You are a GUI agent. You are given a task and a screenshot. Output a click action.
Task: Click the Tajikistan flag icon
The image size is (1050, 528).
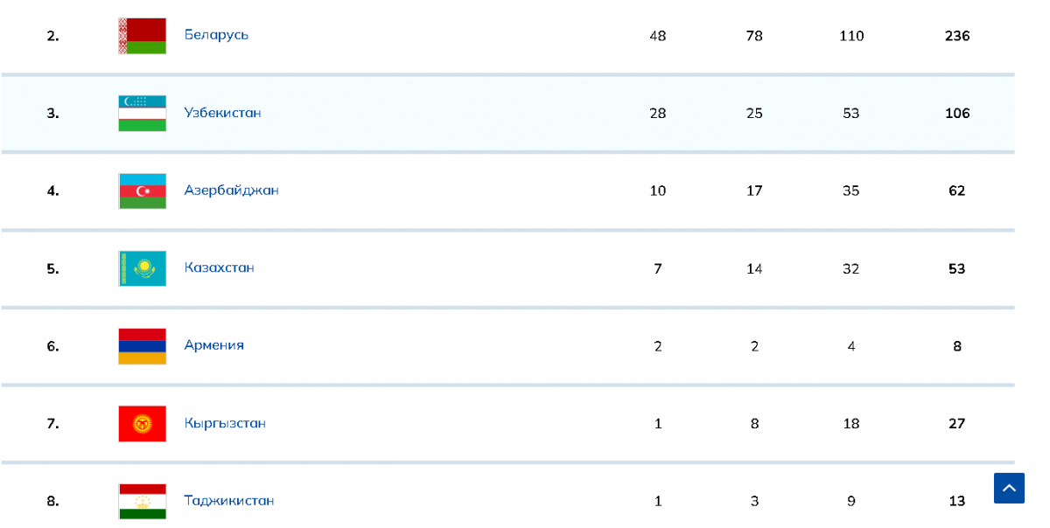[142, 501]
